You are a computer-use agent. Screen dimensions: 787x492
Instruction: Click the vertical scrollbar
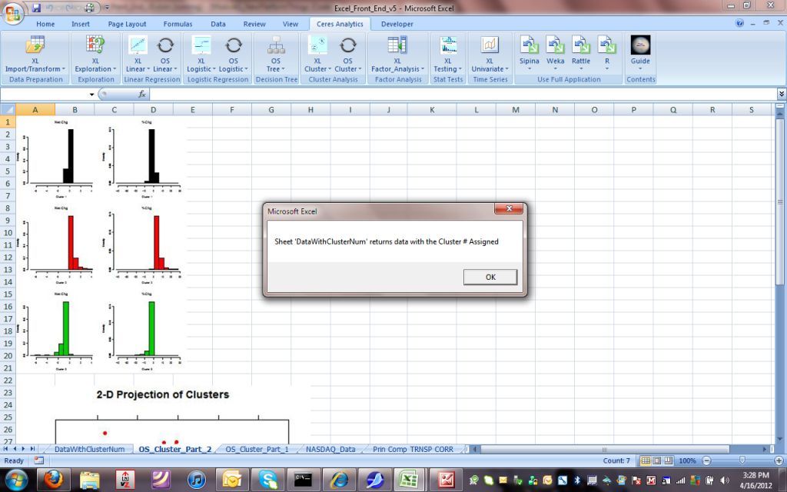(779, 201)
